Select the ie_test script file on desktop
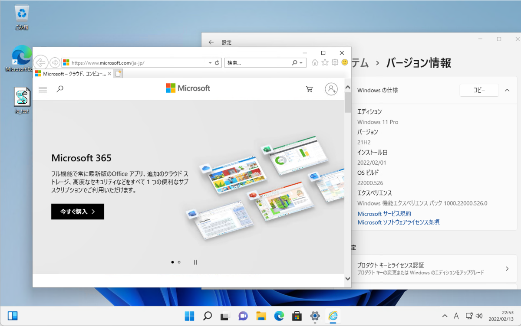This screenshot has height=326, width=521. pyautogui.click(x=22, y=100)
